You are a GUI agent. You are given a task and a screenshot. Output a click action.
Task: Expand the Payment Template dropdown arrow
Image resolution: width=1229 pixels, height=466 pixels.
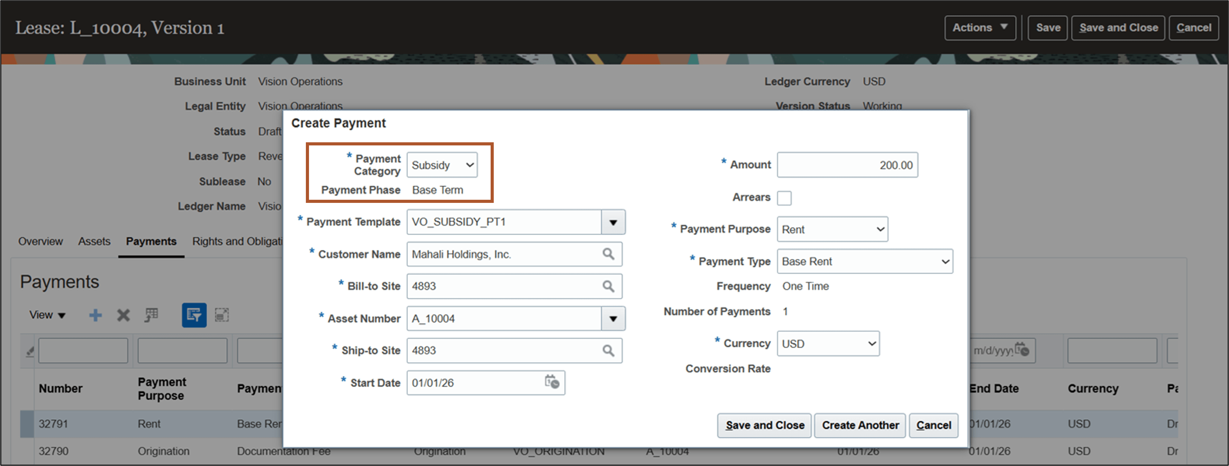point(613,222)
